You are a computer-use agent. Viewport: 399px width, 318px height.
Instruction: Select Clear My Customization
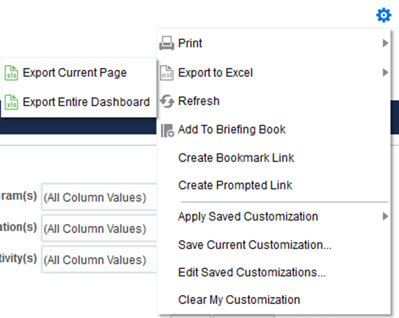point(239,300)
